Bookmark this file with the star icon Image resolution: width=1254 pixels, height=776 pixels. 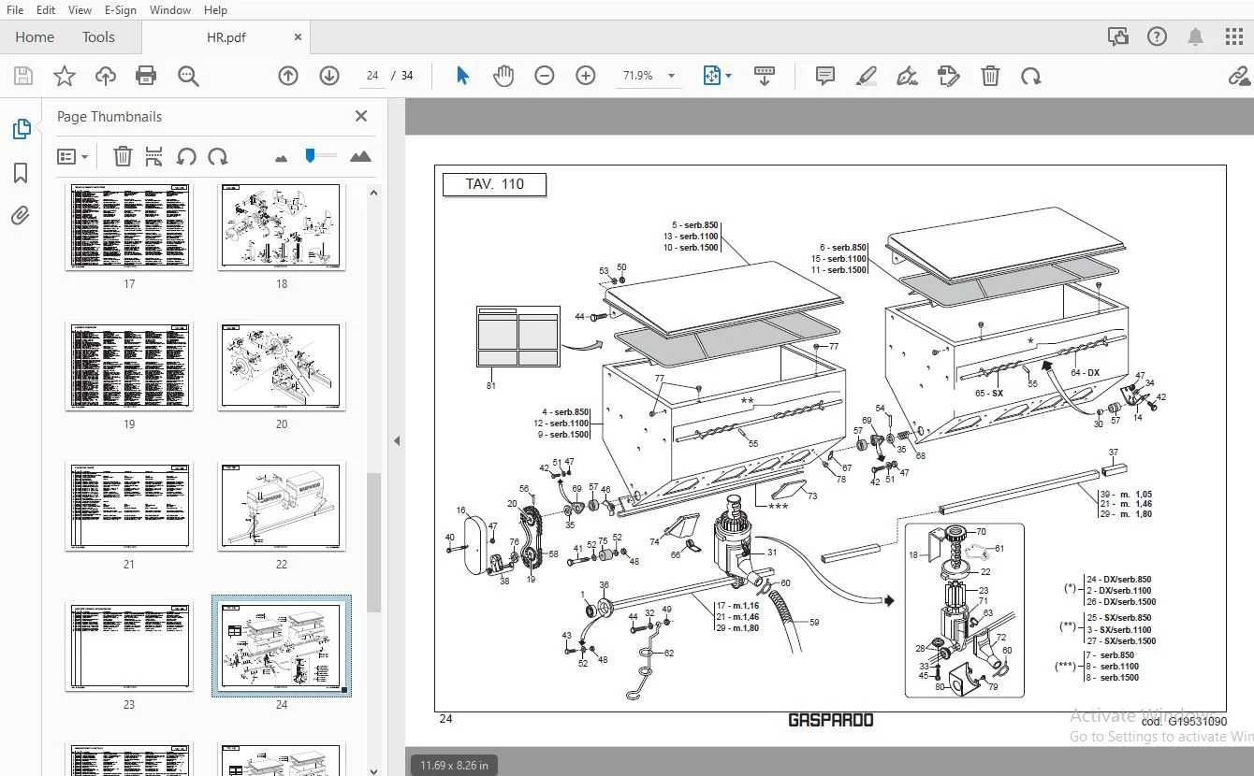(65, 76)
